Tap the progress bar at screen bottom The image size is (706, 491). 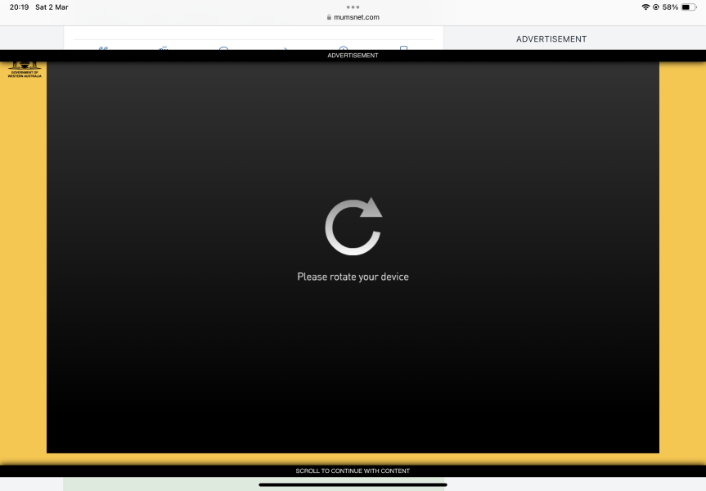(353, 484)
